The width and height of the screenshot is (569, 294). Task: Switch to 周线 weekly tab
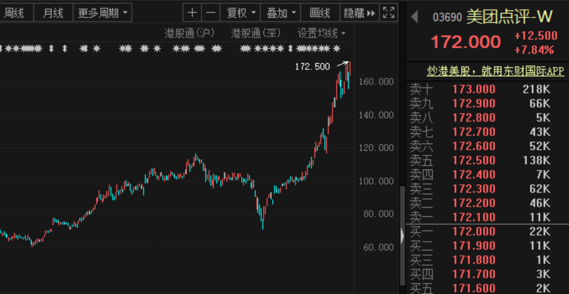click(x=14, y=13)
